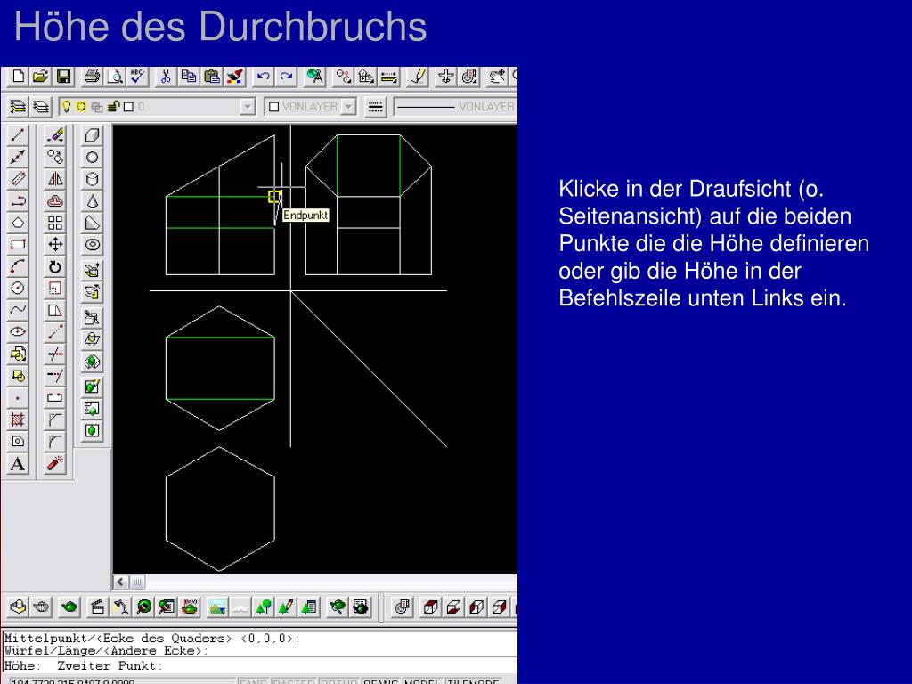Open the Linetype dialog button
Image resolution: width=912 pixels, height=684 pixels.
pyautogui.click(x=376, y=107)
